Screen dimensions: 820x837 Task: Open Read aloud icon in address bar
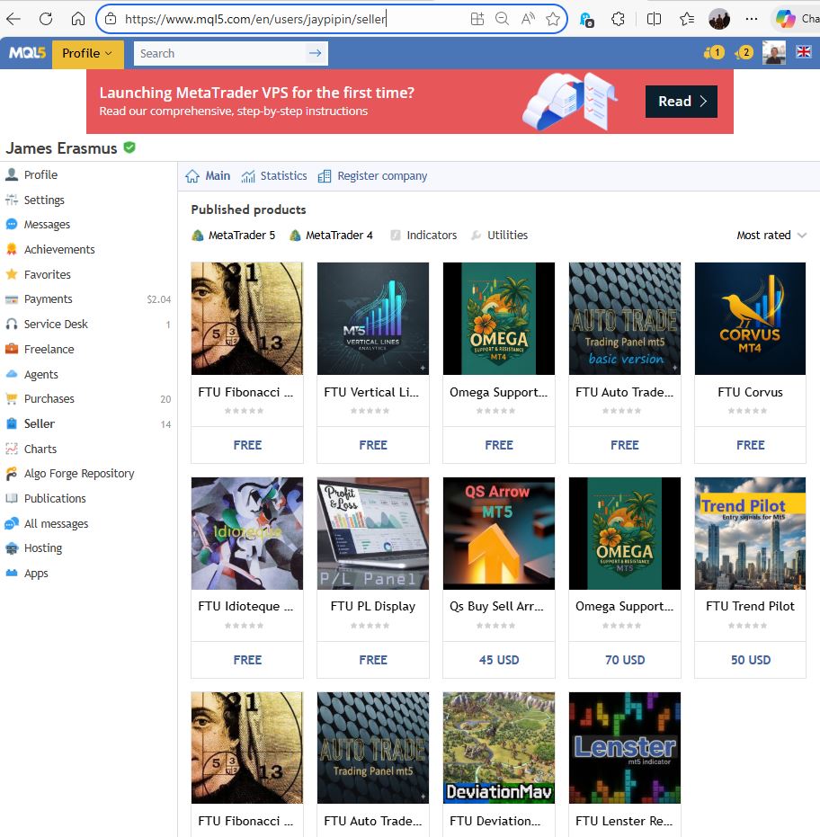pyautogui.click(x=528, y=19)
